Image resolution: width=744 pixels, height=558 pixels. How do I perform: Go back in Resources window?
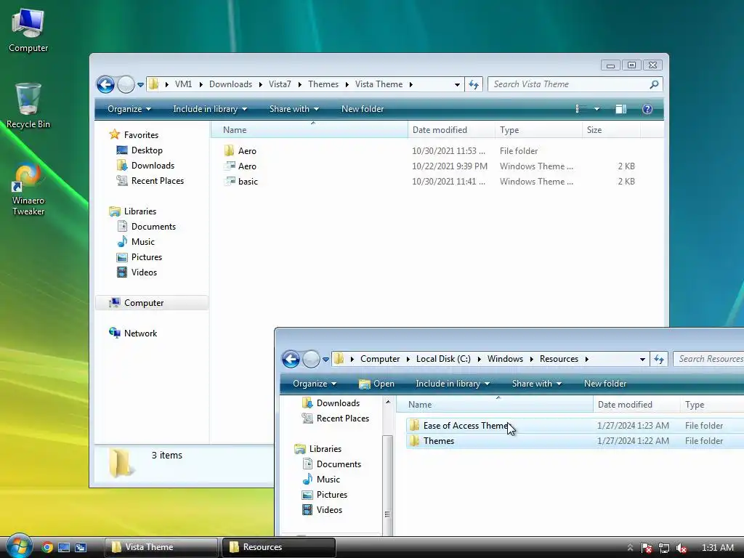click(291, 359)
